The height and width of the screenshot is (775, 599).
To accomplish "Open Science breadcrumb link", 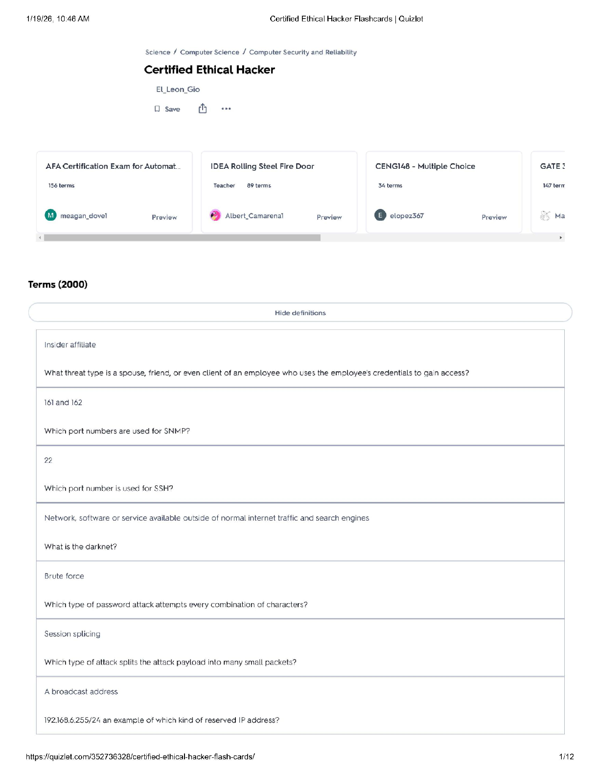I will click(x=158, y=52).
